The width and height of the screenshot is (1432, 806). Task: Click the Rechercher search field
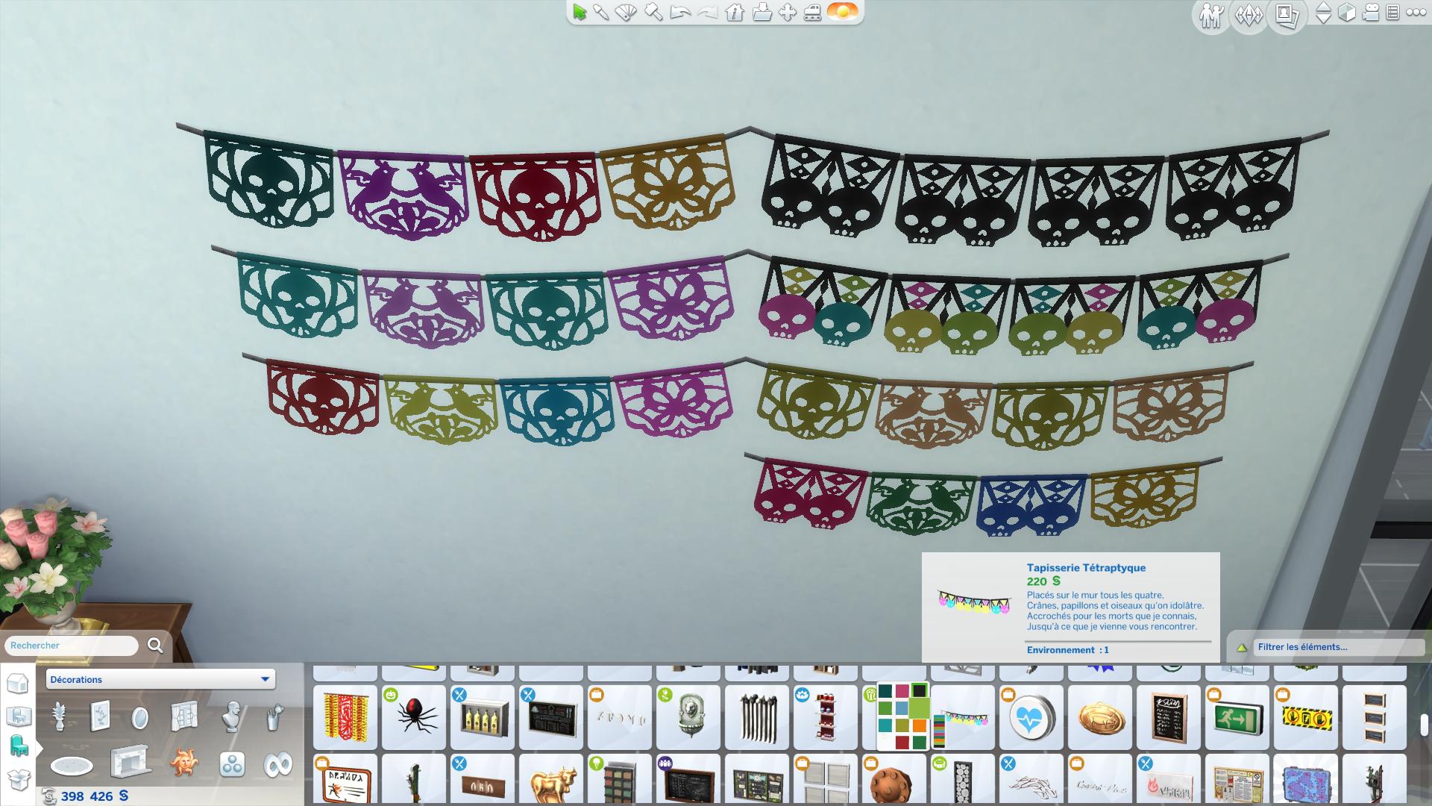point(72,646)
